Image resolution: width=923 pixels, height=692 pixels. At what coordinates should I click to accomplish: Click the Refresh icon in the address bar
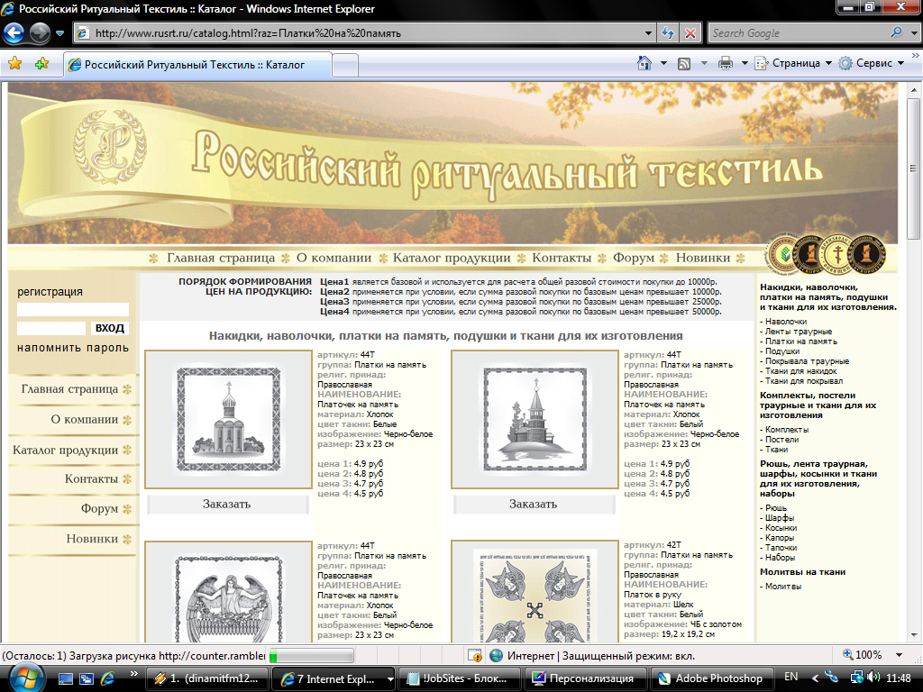coord(666,32)
